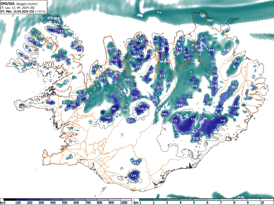274x205 pixels.
Task: Click the '353' visibility value
Action: coord(210,102)
